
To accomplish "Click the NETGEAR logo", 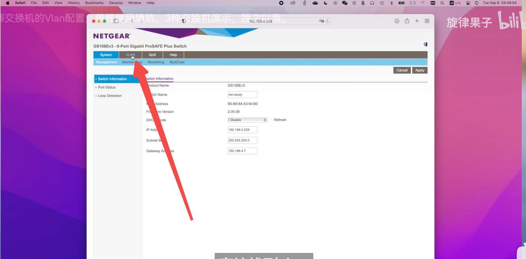I will pyautogui.click(x=112, y=36).
